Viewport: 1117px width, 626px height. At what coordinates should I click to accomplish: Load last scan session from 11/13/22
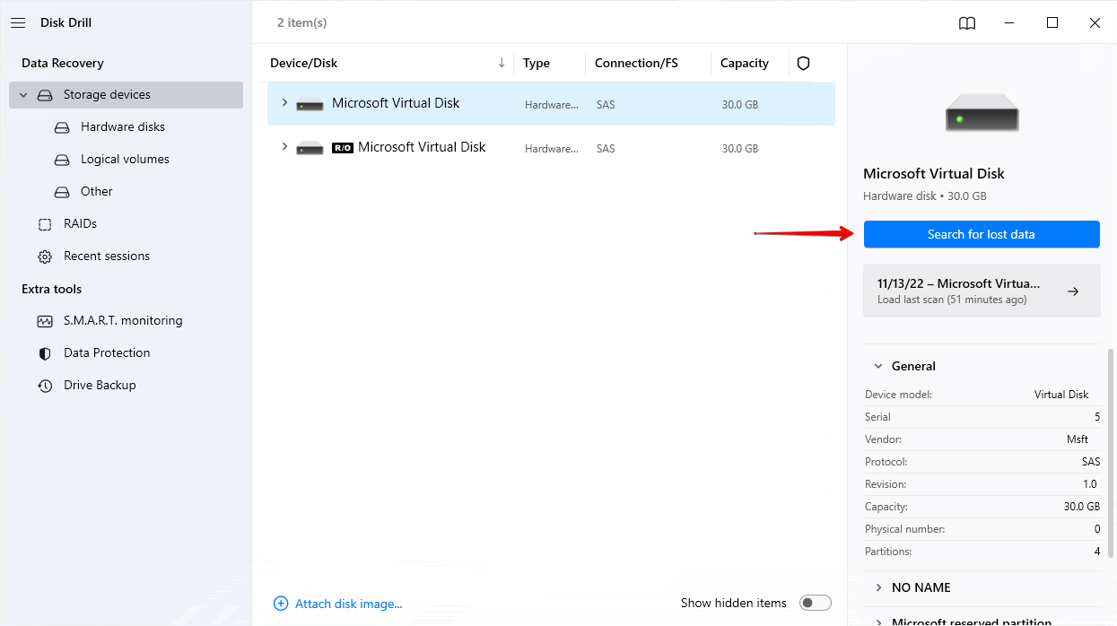pyautogui.click(x=981, y=291)
